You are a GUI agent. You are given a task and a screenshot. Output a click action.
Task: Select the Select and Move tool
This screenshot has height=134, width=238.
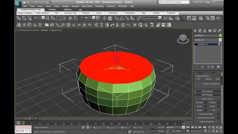coord(70,18)
